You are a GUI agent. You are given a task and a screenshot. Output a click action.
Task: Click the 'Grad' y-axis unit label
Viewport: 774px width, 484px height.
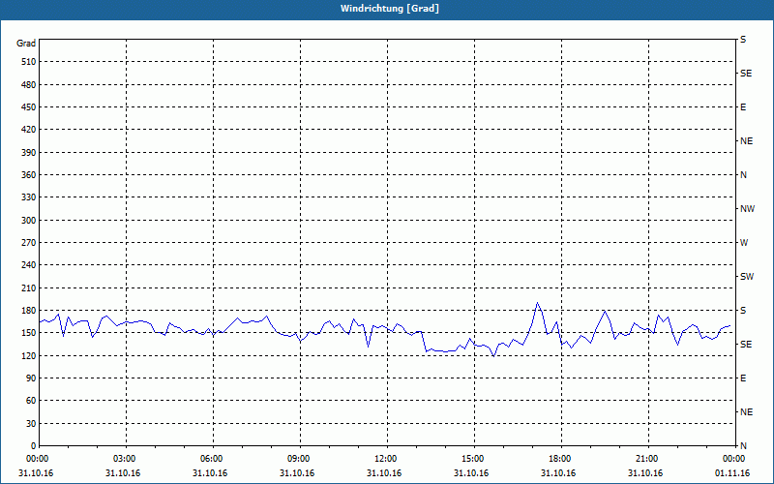26,44
